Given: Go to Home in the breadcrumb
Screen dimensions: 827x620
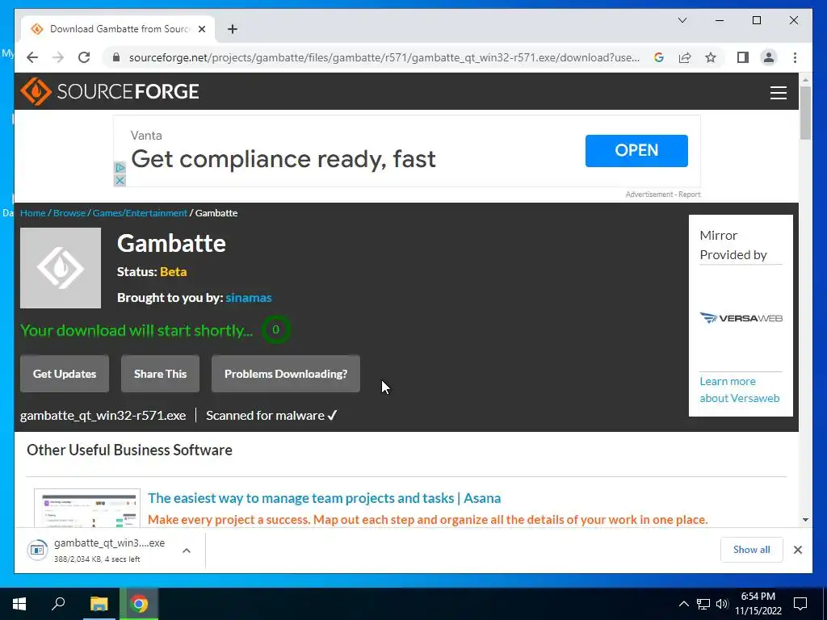Looking at the screenshot, I should [32, 213].
